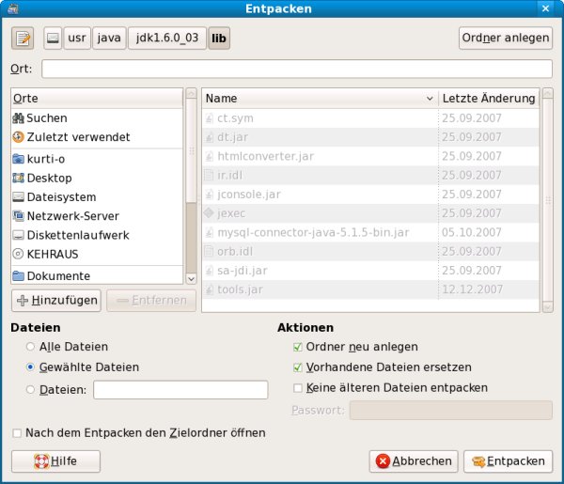This screenshot has width=564, height=484.
Task: Check Nach dem Entpacken den Zielordner öffnen
Action: [x=17, y=433]
